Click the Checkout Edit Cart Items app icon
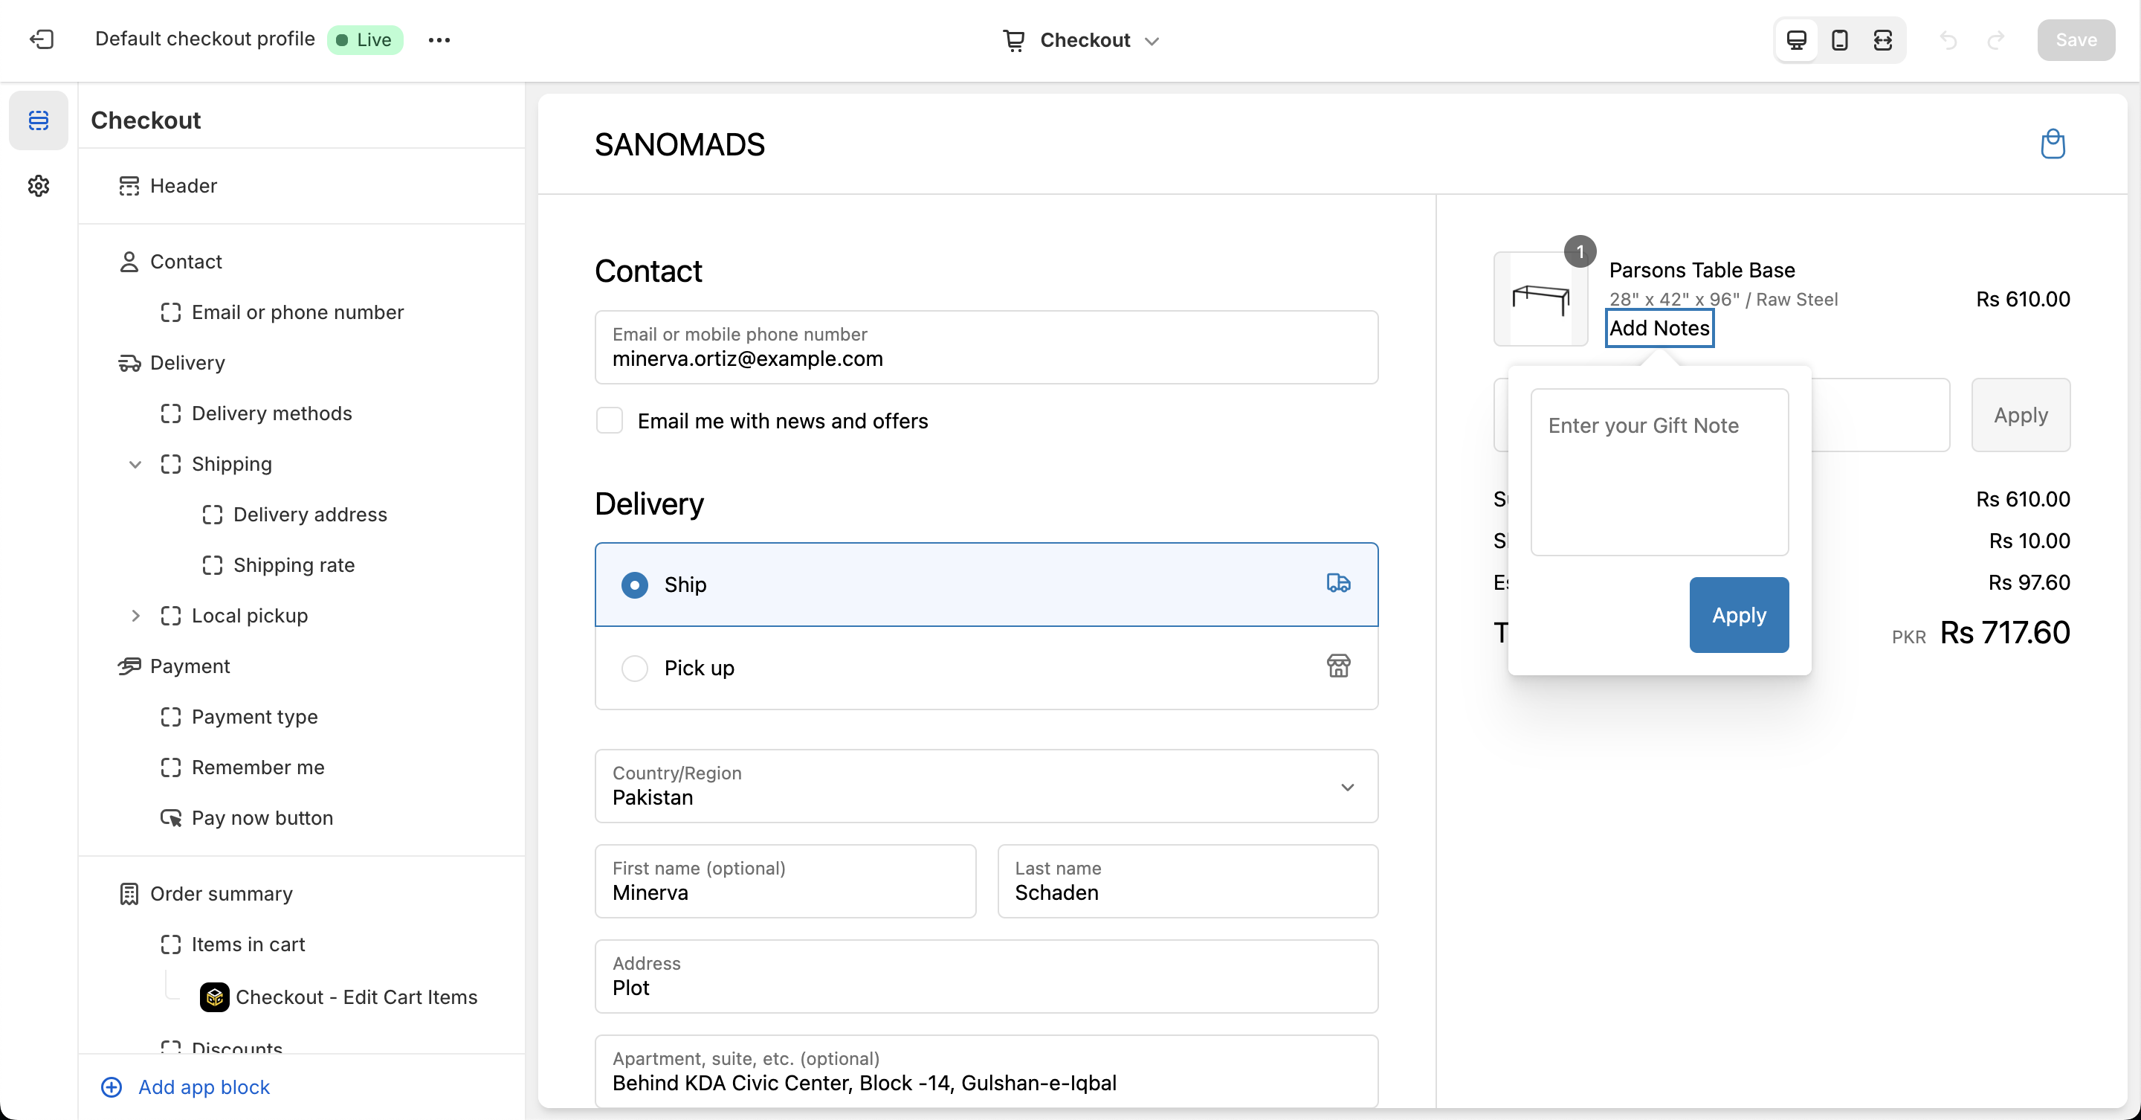Image resolution: width=2141 pixels, height=1120 pixels. coord(214,996)
